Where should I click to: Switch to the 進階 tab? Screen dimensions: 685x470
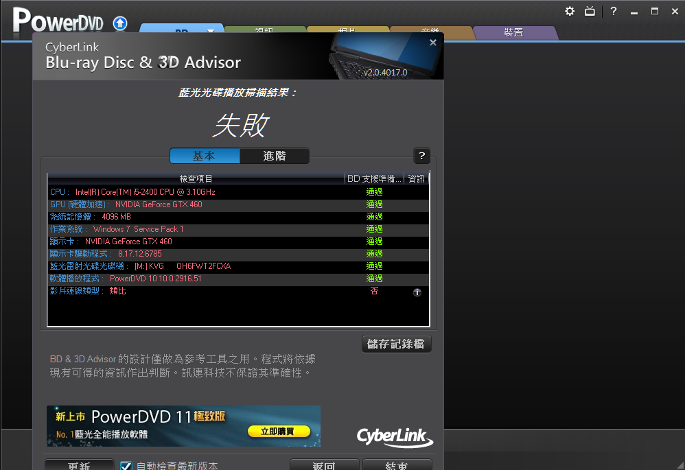(x=275, y=156)
